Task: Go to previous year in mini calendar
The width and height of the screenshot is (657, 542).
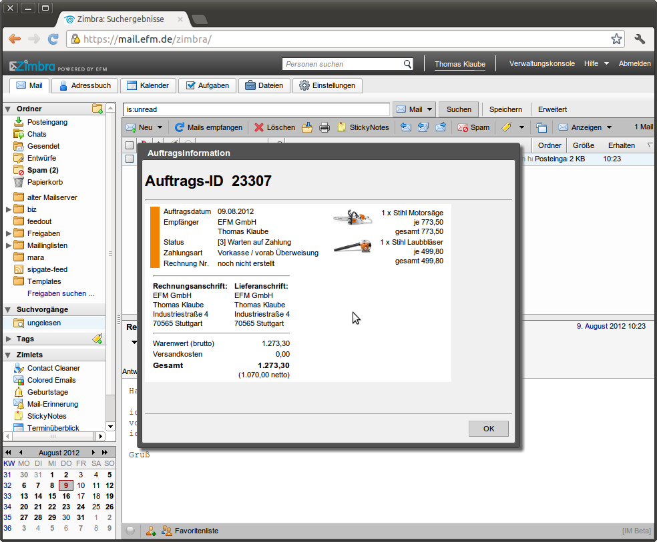Action: tap(9, 453)
